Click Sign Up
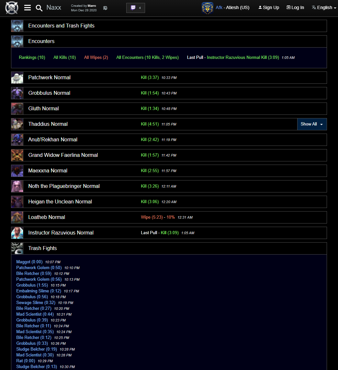 269,7
